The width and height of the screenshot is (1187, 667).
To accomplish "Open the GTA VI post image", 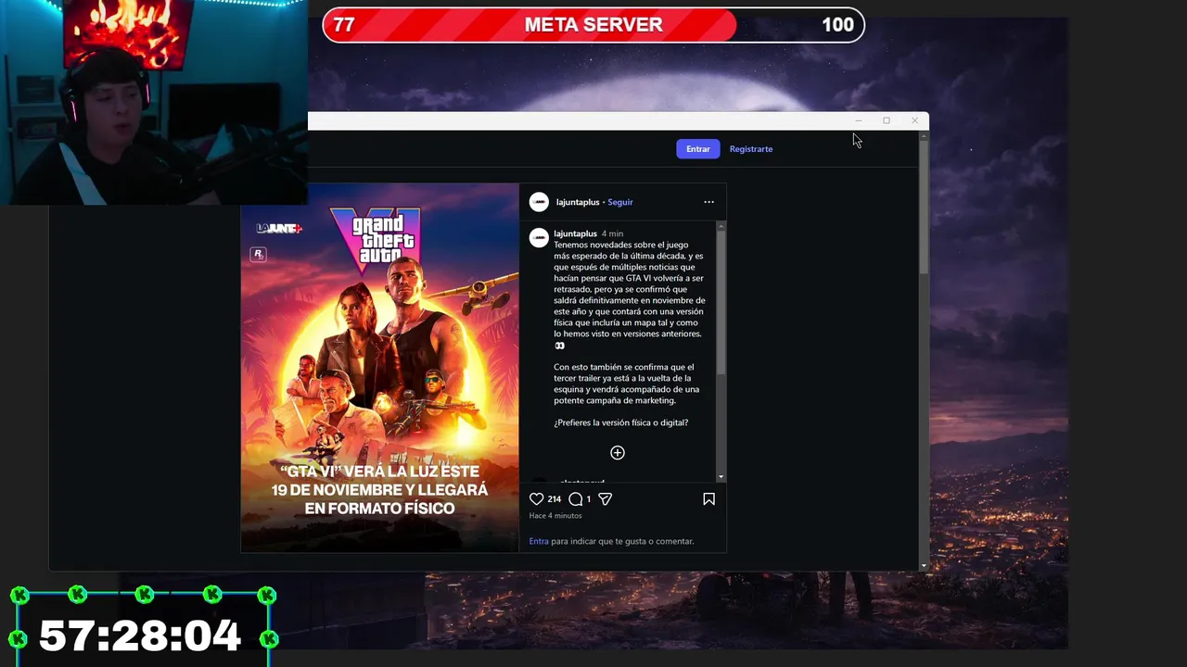I will coord(379,368).
